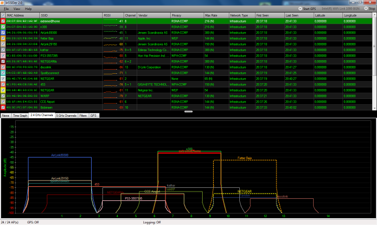Uncheck the AirLink89300 network checkbox
This screenshot has height=225, width=377.
click(x=3, y=32)
